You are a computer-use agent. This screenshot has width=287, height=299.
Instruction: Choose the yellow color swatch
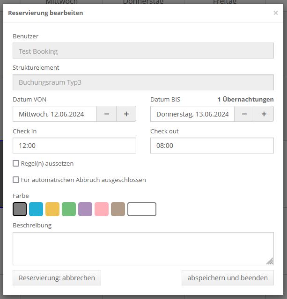(x=52, y=209)
